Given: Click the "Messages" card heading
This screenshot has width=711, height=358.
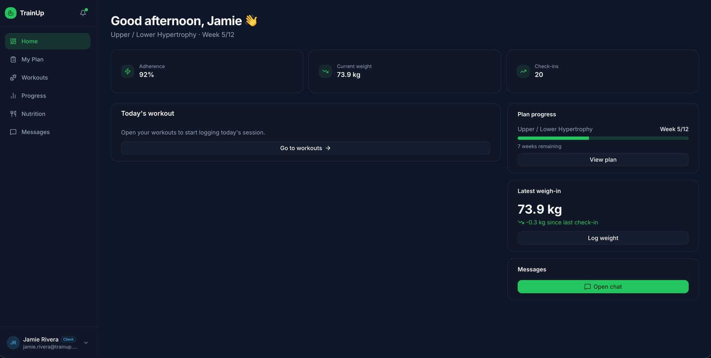Looking at the screenshot, I should 532,270.
